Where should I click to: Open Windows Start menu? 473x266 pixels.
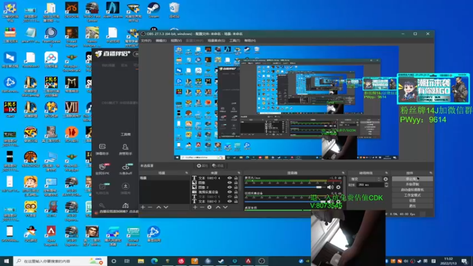(x=7, y=261)
